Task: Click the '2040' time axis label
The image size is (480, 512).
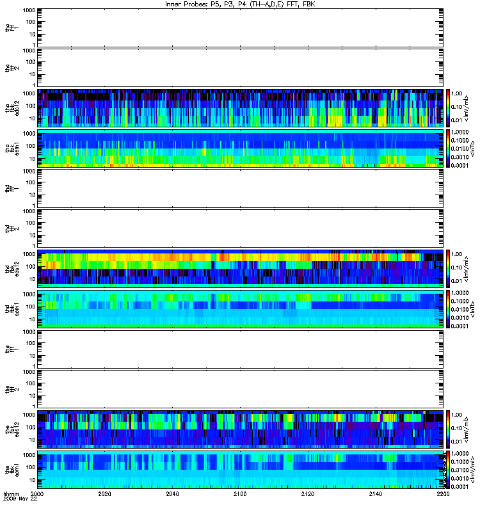Action: (172, 493)
